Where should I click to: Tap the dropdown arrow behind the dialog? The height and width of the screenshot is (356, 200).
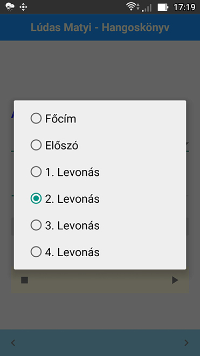click(188, 143)
